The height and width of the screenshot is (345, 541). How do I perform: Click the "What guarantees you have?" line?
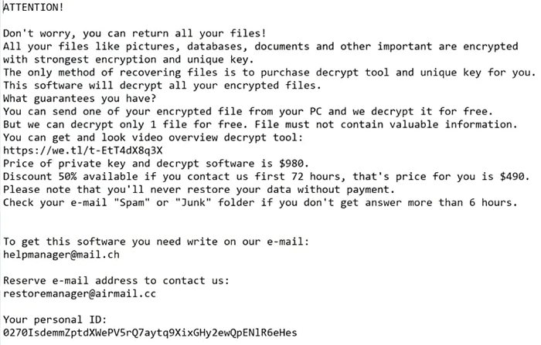[78, 98]
